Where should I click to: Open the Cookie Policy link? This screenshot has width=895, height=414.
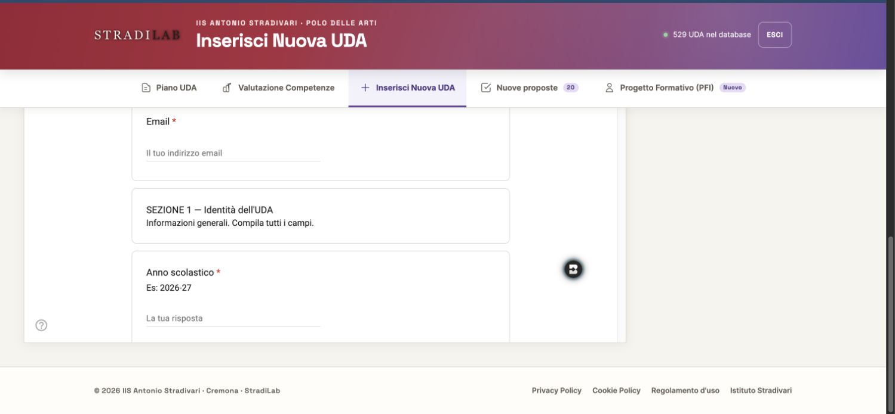coord(616,391)
